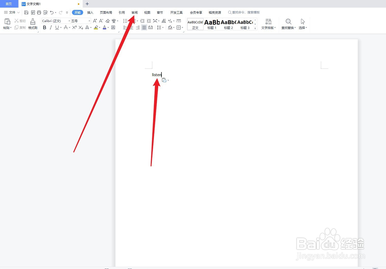Click the Redo arrow icon
This screenshot has height=269, width=386.
pyautogui.click(x=61, y=12)
